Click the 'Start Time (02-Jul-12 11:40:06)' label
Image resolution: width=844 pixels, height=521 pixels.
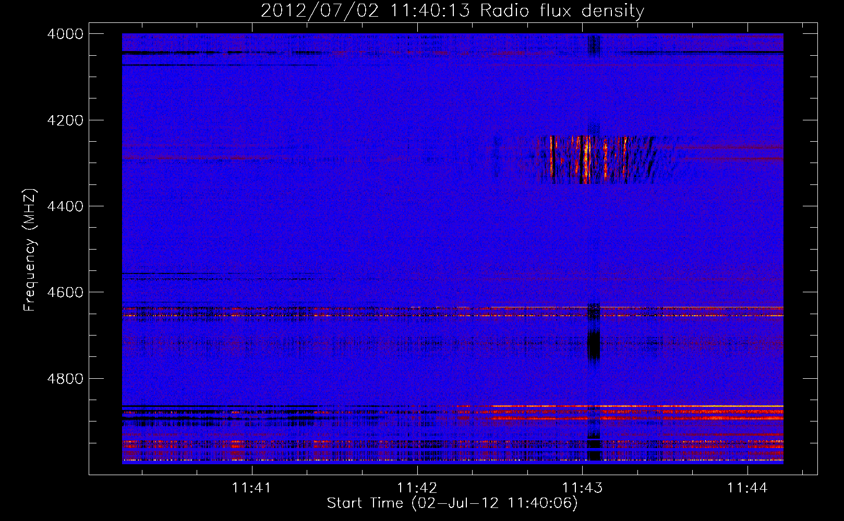click(x=452, y=503)
